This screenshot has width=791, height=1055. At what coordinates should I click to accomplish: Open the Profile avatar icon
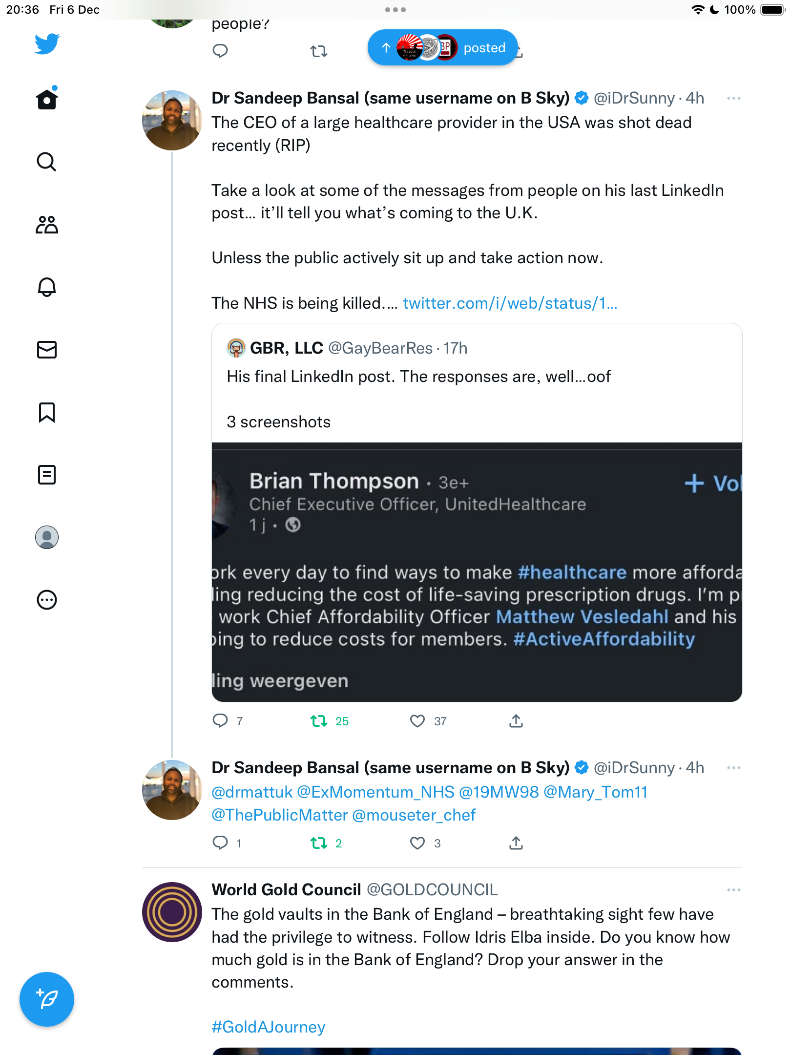click(47, 537)
